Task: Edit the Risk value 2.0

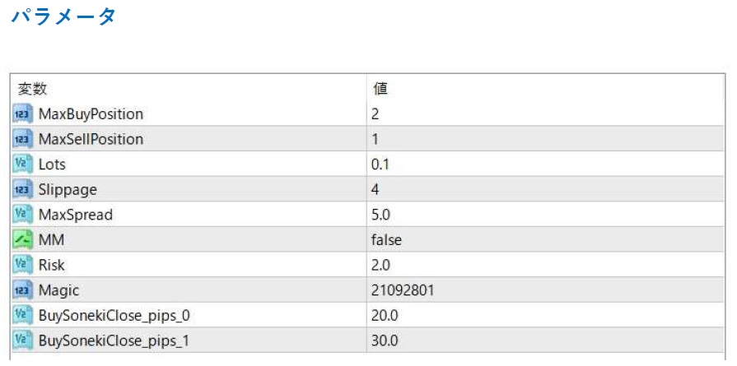Action: tap(380, 265)
